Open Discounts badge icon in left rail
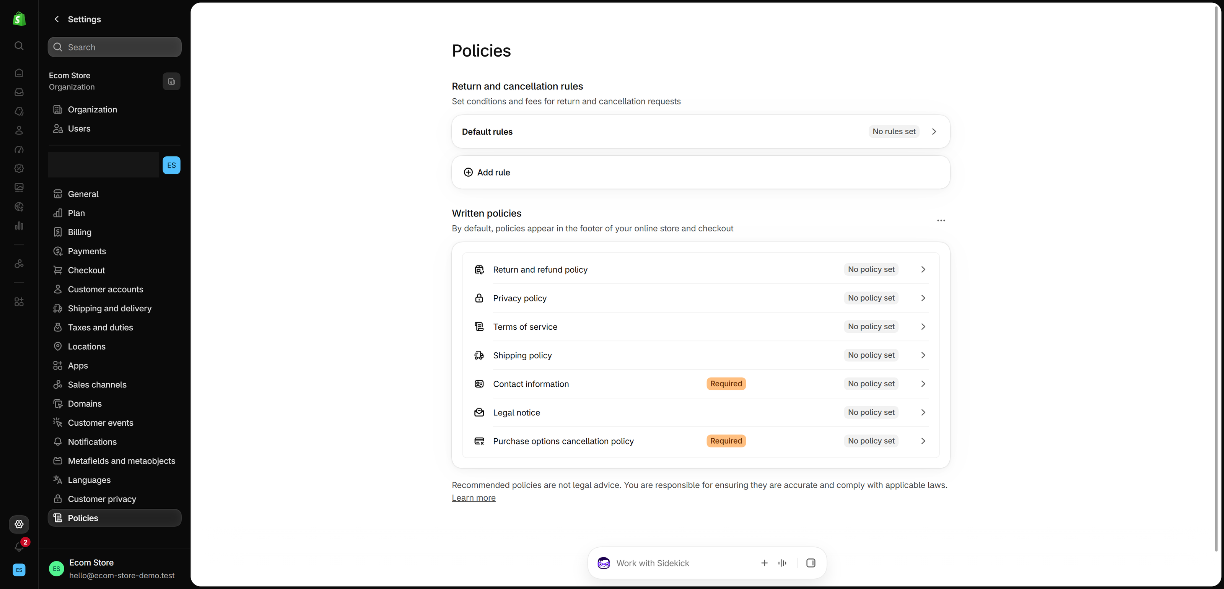Image resolution: width=1224 pixels, height=589 pixels. click(19, 168)
